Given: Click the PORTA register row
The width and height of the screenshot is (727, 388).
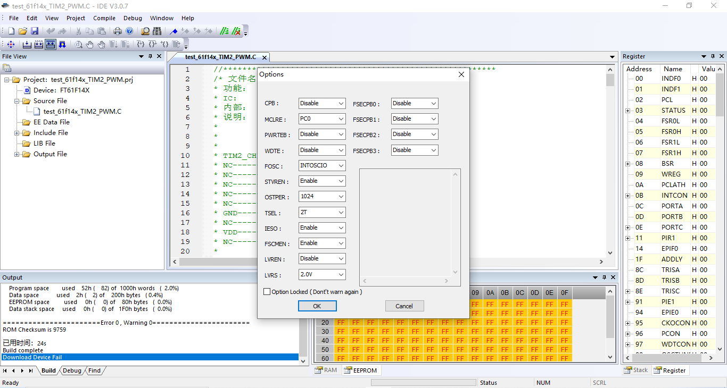Looking at the screenshot, I should (x=671, y=206).
